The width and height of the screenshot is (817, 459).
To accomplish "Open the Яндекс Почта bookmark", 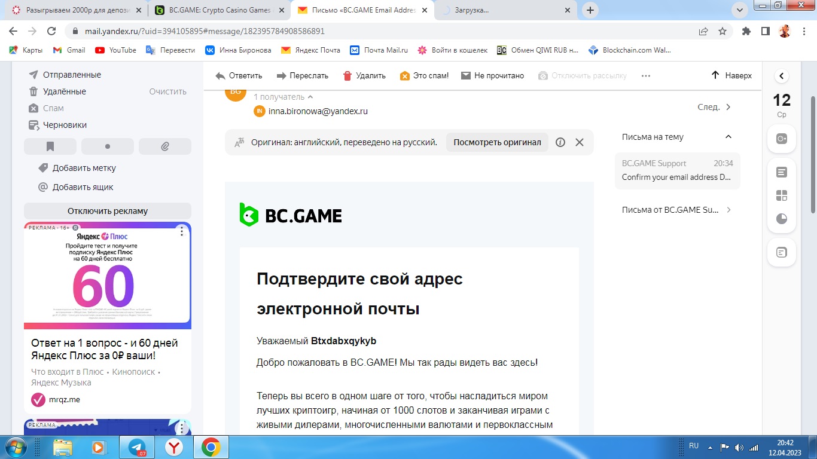I will [x=311, y=50].
